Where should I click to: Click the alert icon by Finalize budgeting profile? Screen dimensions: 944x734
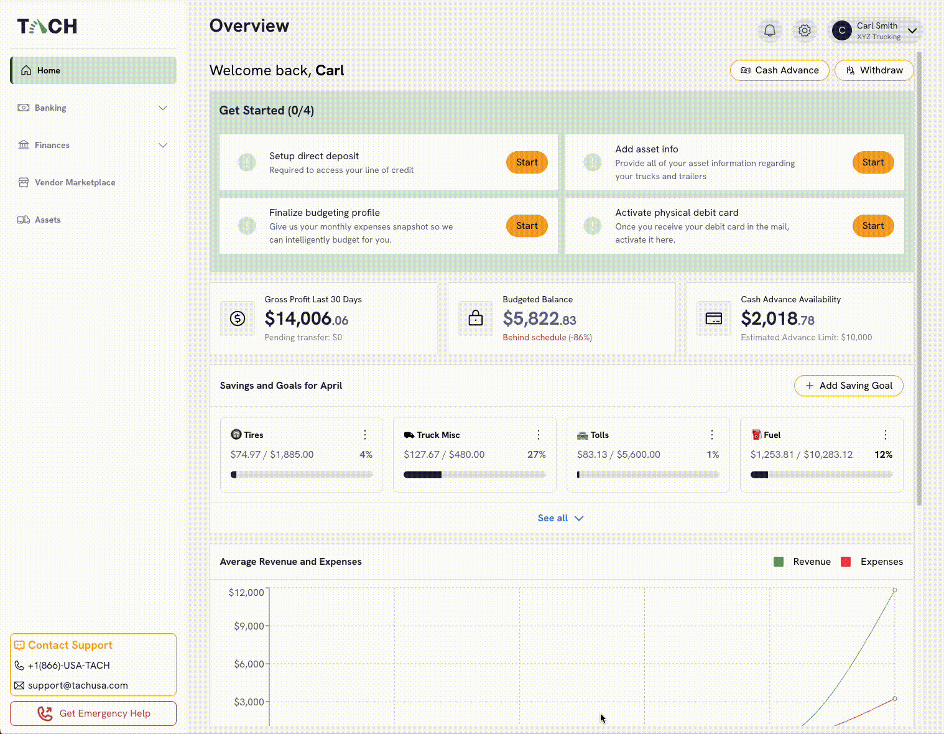[247, 226]
